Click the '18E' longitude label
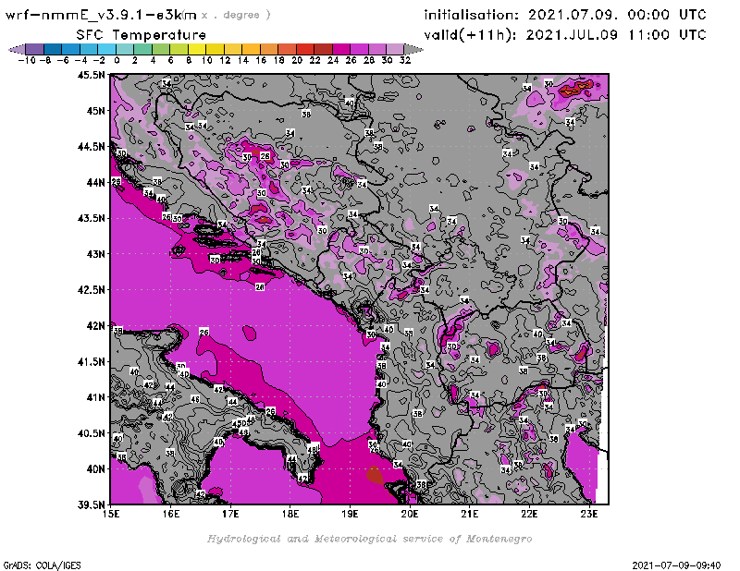 [290, 514]
